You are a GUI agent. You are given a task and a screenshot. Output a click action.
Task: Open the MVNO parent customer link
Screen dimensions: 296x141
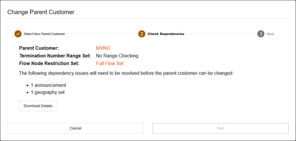coord(103,48)
